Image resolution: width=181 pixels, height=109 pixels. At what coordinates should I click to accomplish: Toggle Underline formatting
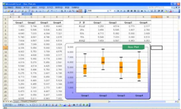tap(125, 11)
